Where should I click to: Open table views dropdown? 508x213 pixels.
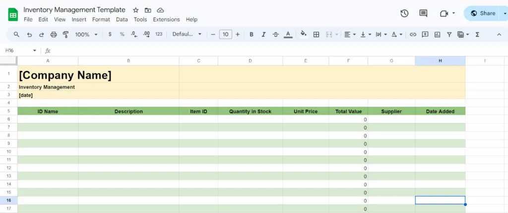[463, 34]
